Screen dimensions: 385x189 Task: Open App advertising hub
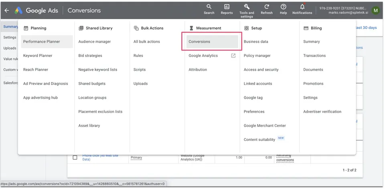point(41,98)
